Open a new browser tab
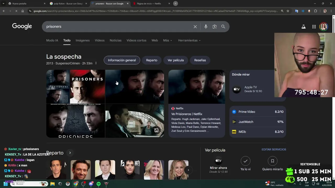The image size is (335, 188). (x=175, y=3)
